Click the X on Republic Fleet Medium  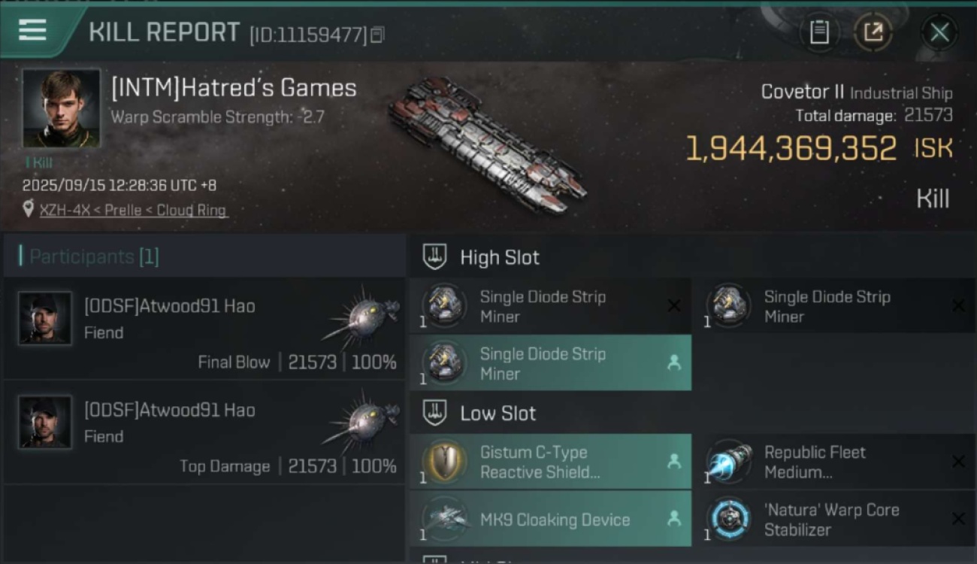[x=958, y=462]
